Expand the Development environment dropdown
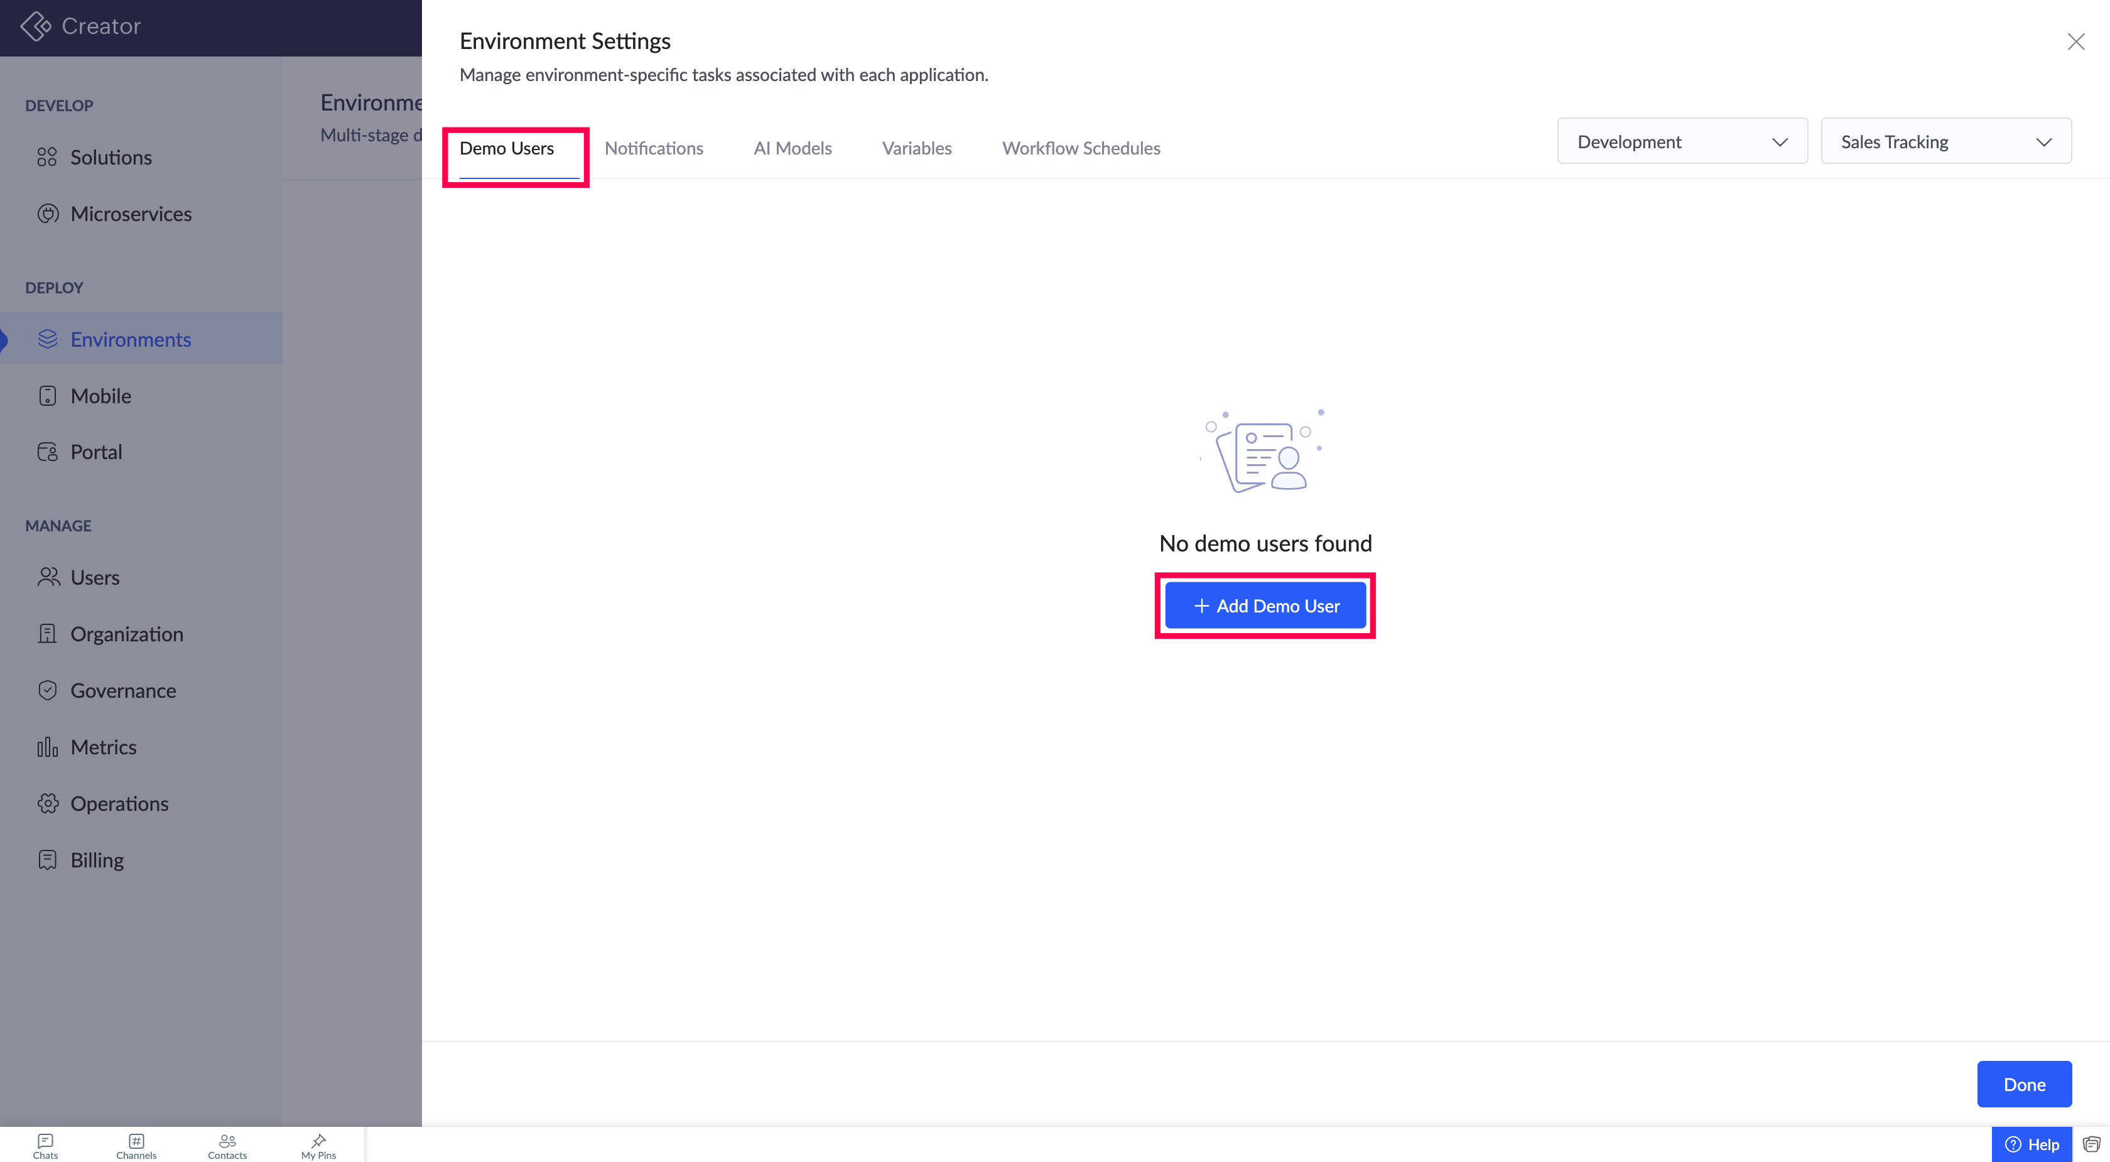Viewport: 2110px width, 1162px height. click(1682, 142)
